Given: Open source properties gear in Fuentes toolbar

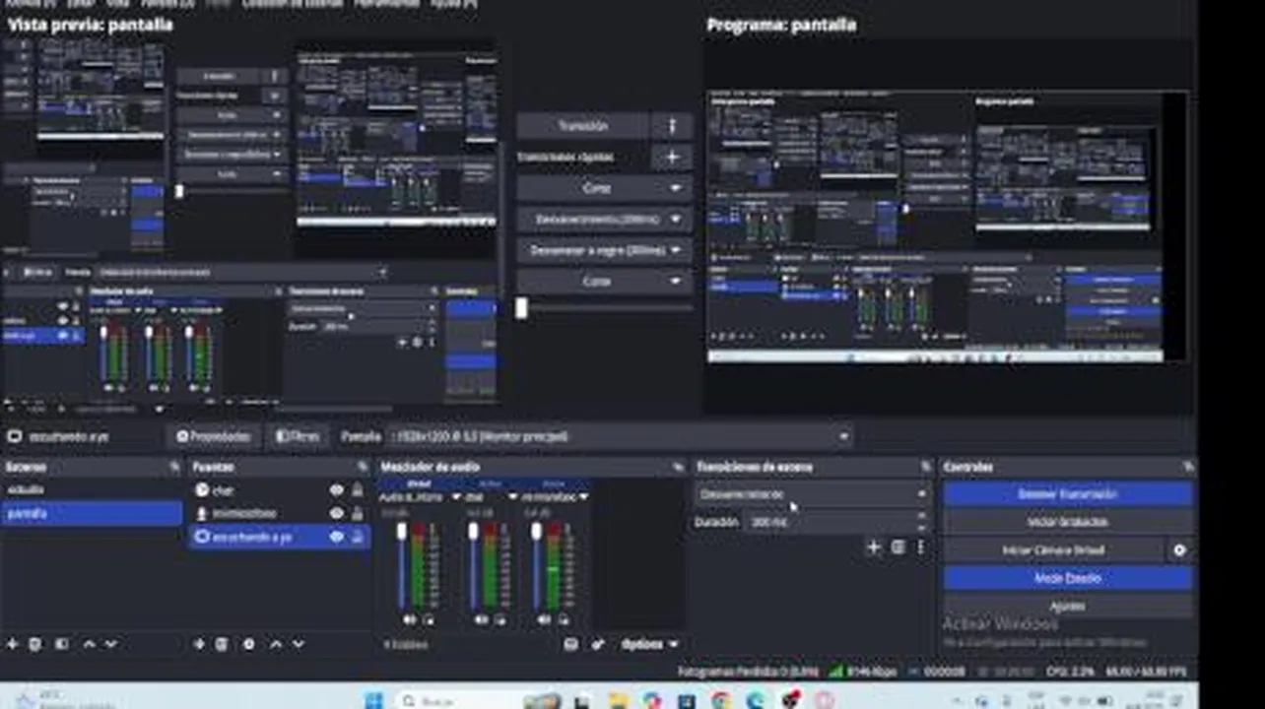Looking at the screenshot, I should click(x=248, y=644).
